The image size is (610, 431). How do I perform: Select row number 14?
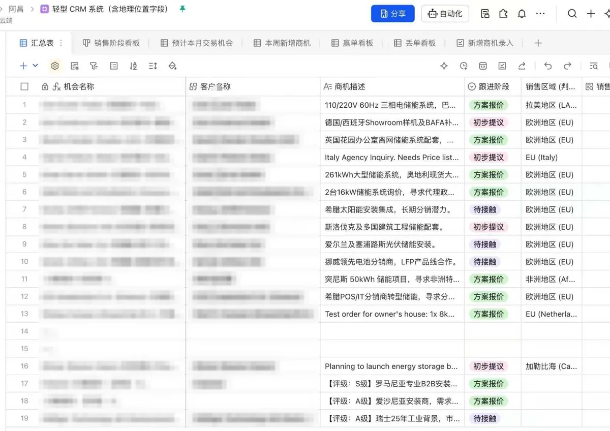[24, 331]
